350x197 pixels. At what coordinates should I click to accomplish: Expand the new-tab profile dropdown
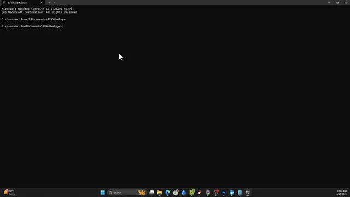(x=55, y=3)
